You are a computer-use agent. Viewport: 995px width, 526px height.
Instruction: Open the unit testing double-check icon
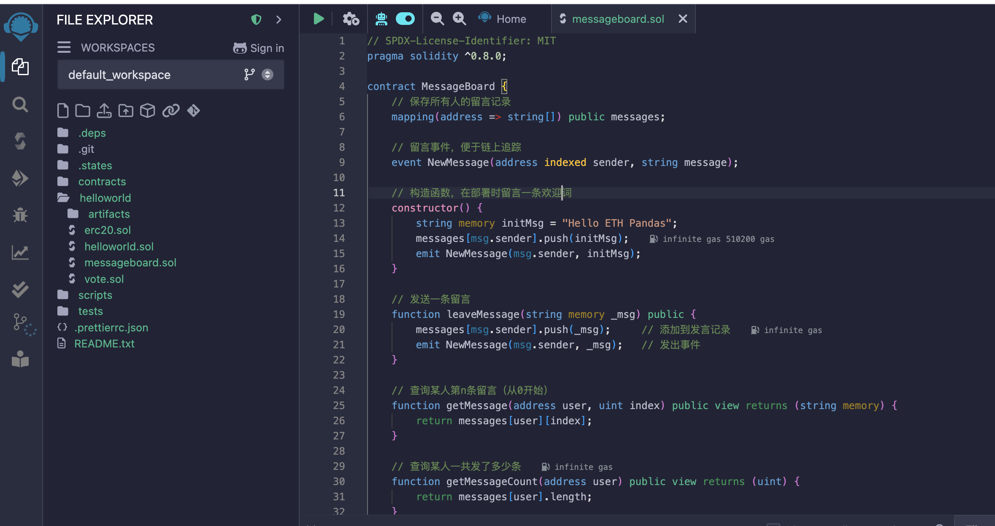[20, 289]
